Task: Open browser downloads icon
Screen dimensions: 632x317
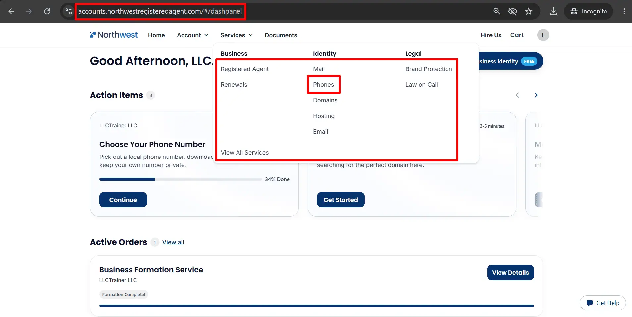Action: click(553, 11)
